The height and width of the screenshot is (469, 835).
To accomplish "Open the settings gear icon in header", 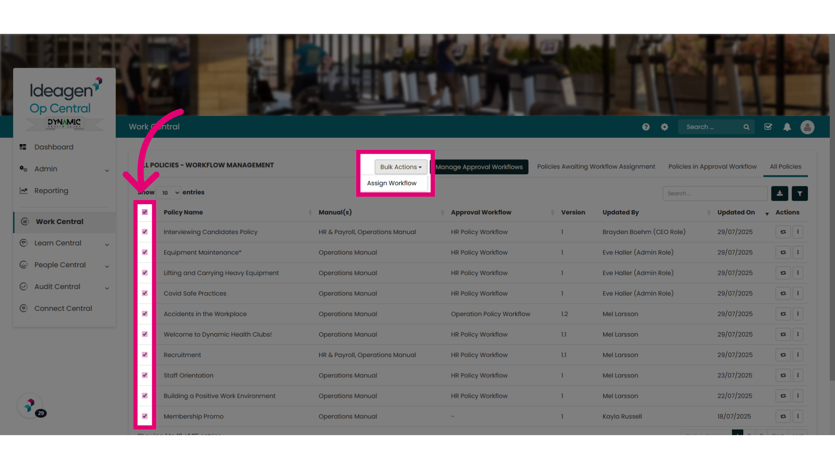I will point(665,127).
